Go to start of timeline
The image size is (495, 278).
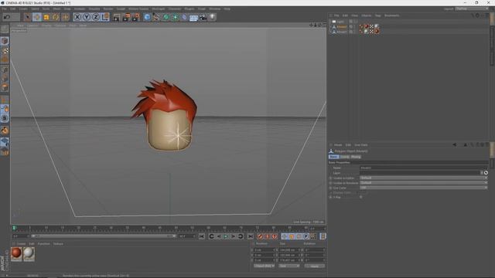(x=202, y=236)
